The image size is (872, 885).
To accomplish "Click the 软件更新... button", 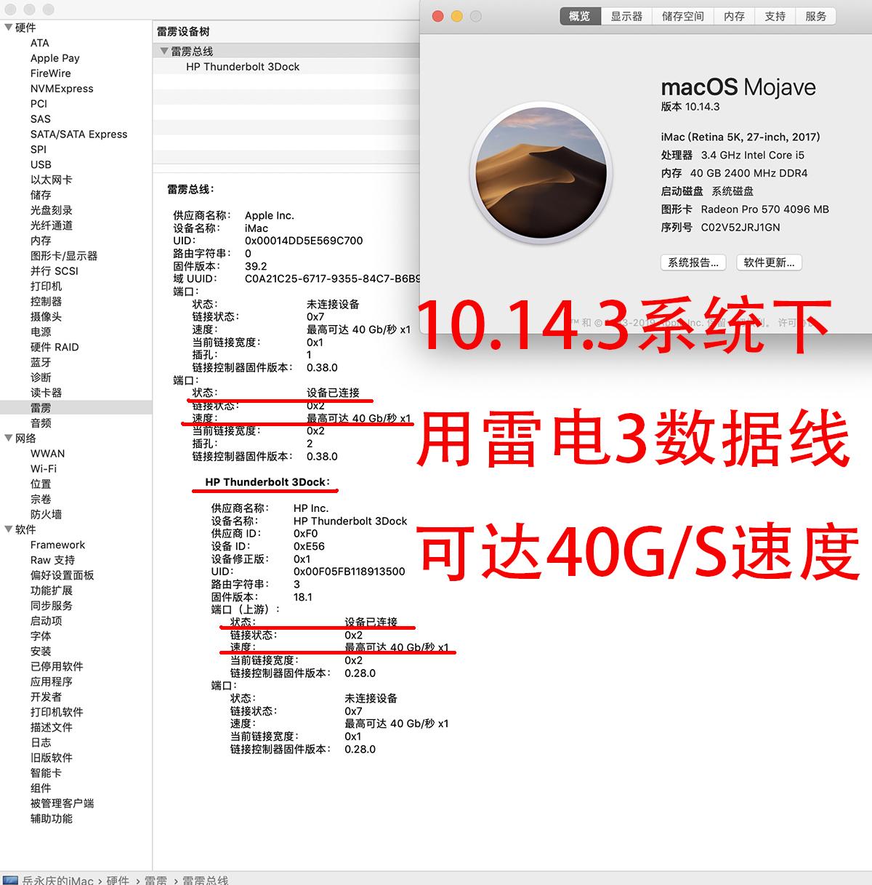I will click(x=769, y=263).
